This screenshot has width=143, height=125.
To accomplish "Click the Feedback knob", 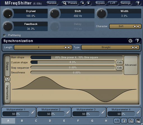I will (8, 26).
